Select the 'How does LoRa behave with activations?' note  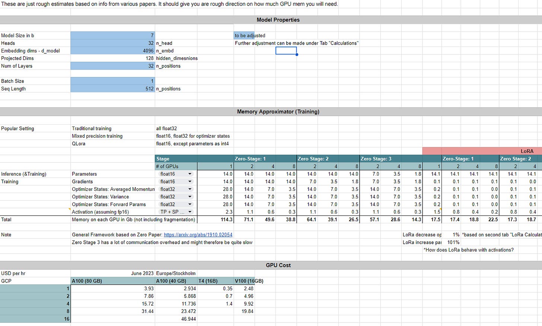pos(469,250)
